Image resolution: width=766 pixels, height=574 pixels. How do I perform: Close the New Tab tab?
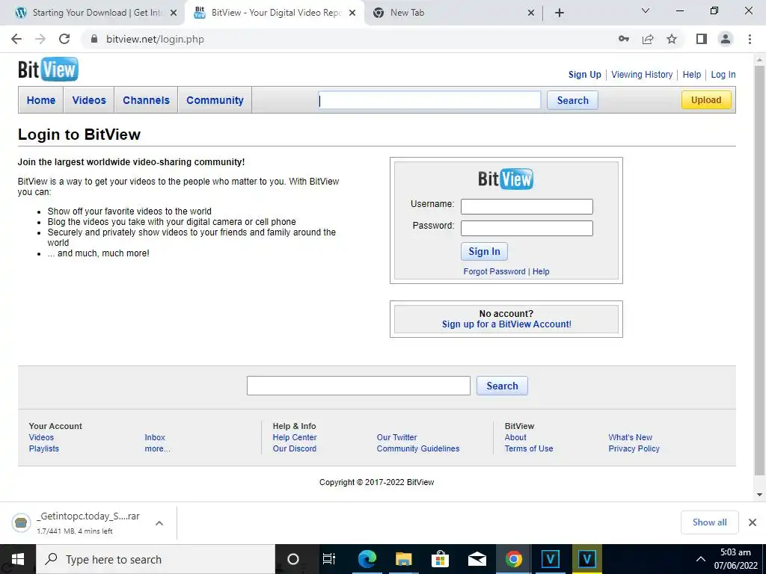531,13
